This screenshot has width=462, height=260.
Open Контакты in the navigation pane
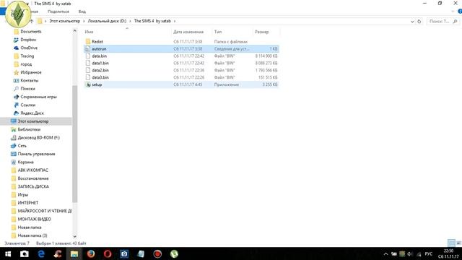click(29, 80)
